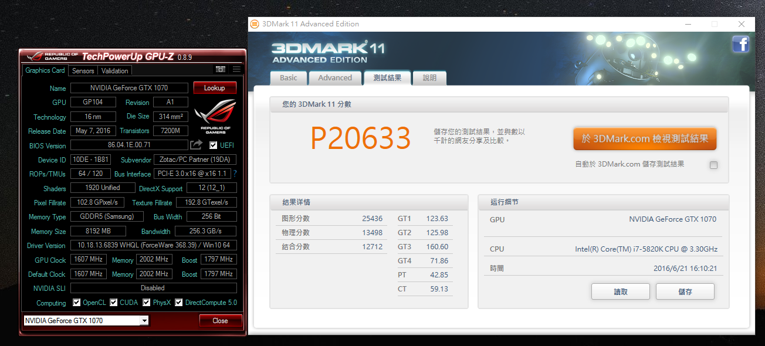Toggle the UEFI checkbox
Image resolution: width=765 pixels, height=346 pixels.
coord(213,145)
